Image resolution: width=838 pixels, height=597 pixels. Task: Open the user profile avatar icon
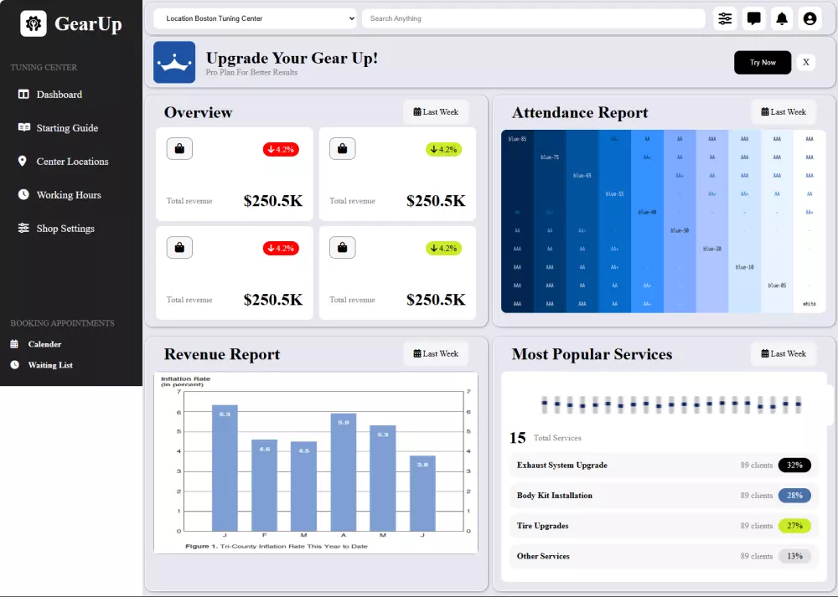point(810,18)
